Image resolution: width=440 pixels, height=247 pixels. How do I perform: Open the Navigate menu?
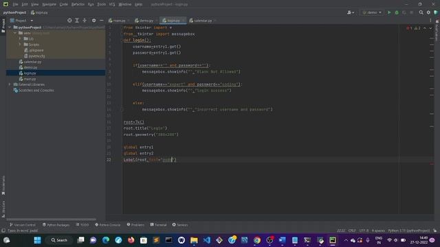coord(49,5)
